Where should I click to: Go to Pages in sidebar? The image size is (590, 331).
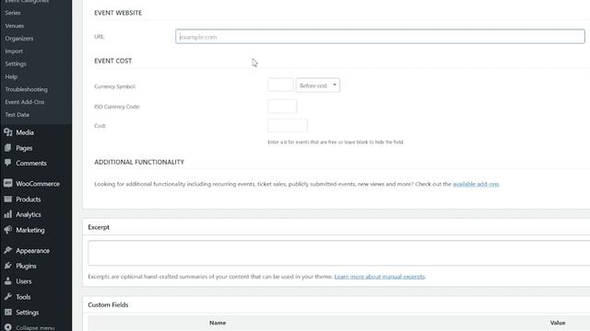click(24, 148)
